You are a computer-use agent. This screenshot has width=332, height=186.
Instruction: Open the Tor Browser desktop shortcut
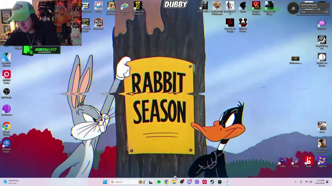tap(6, 110)
